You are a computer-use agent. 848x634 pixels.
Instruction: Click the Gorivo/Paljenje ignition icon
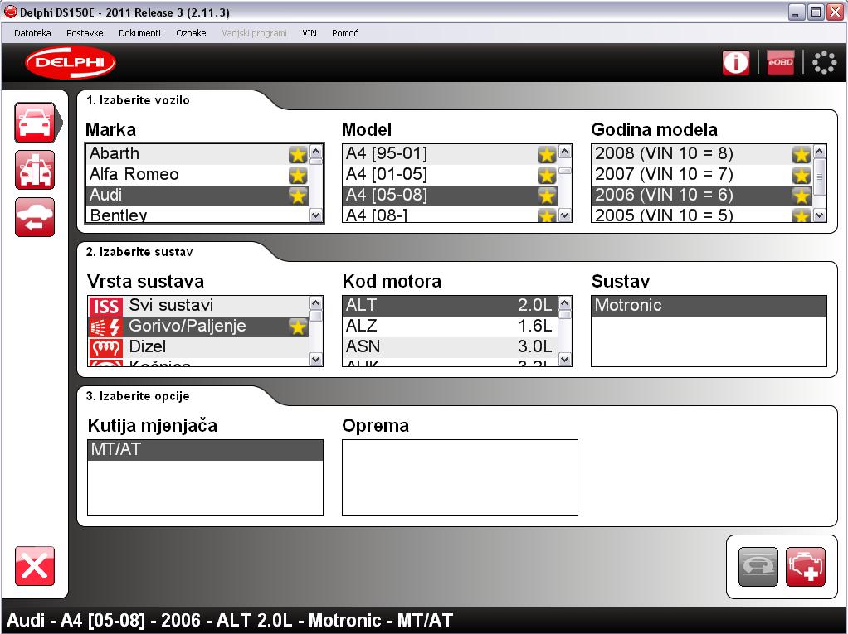tap(106, 327)
